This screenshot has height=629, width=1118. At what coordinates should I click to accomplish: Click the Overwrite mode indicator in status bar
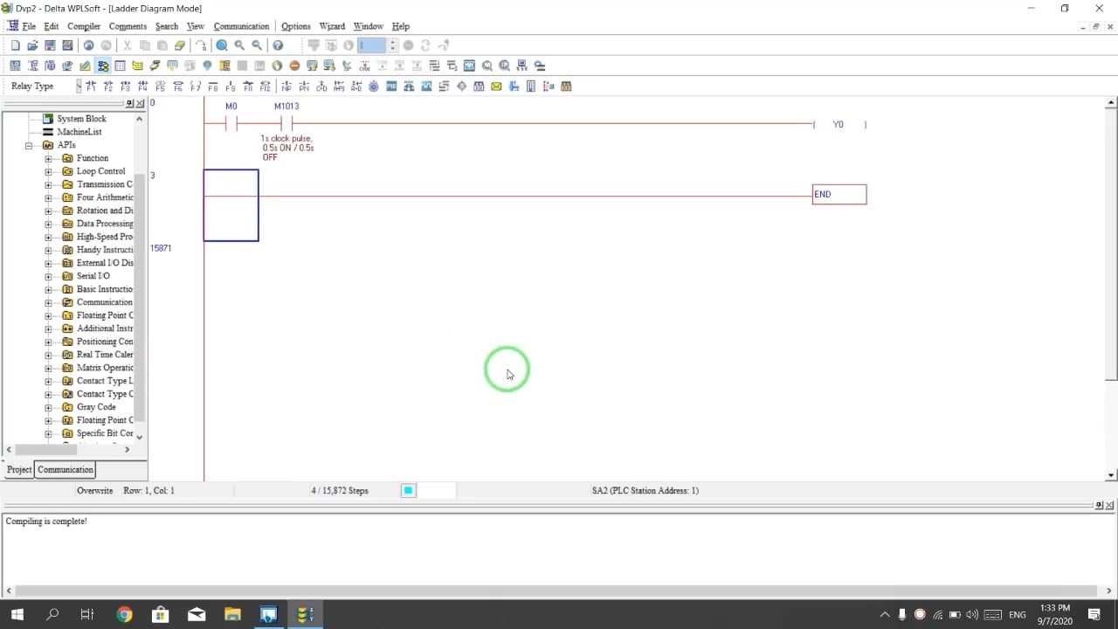(x=94, y=490)
